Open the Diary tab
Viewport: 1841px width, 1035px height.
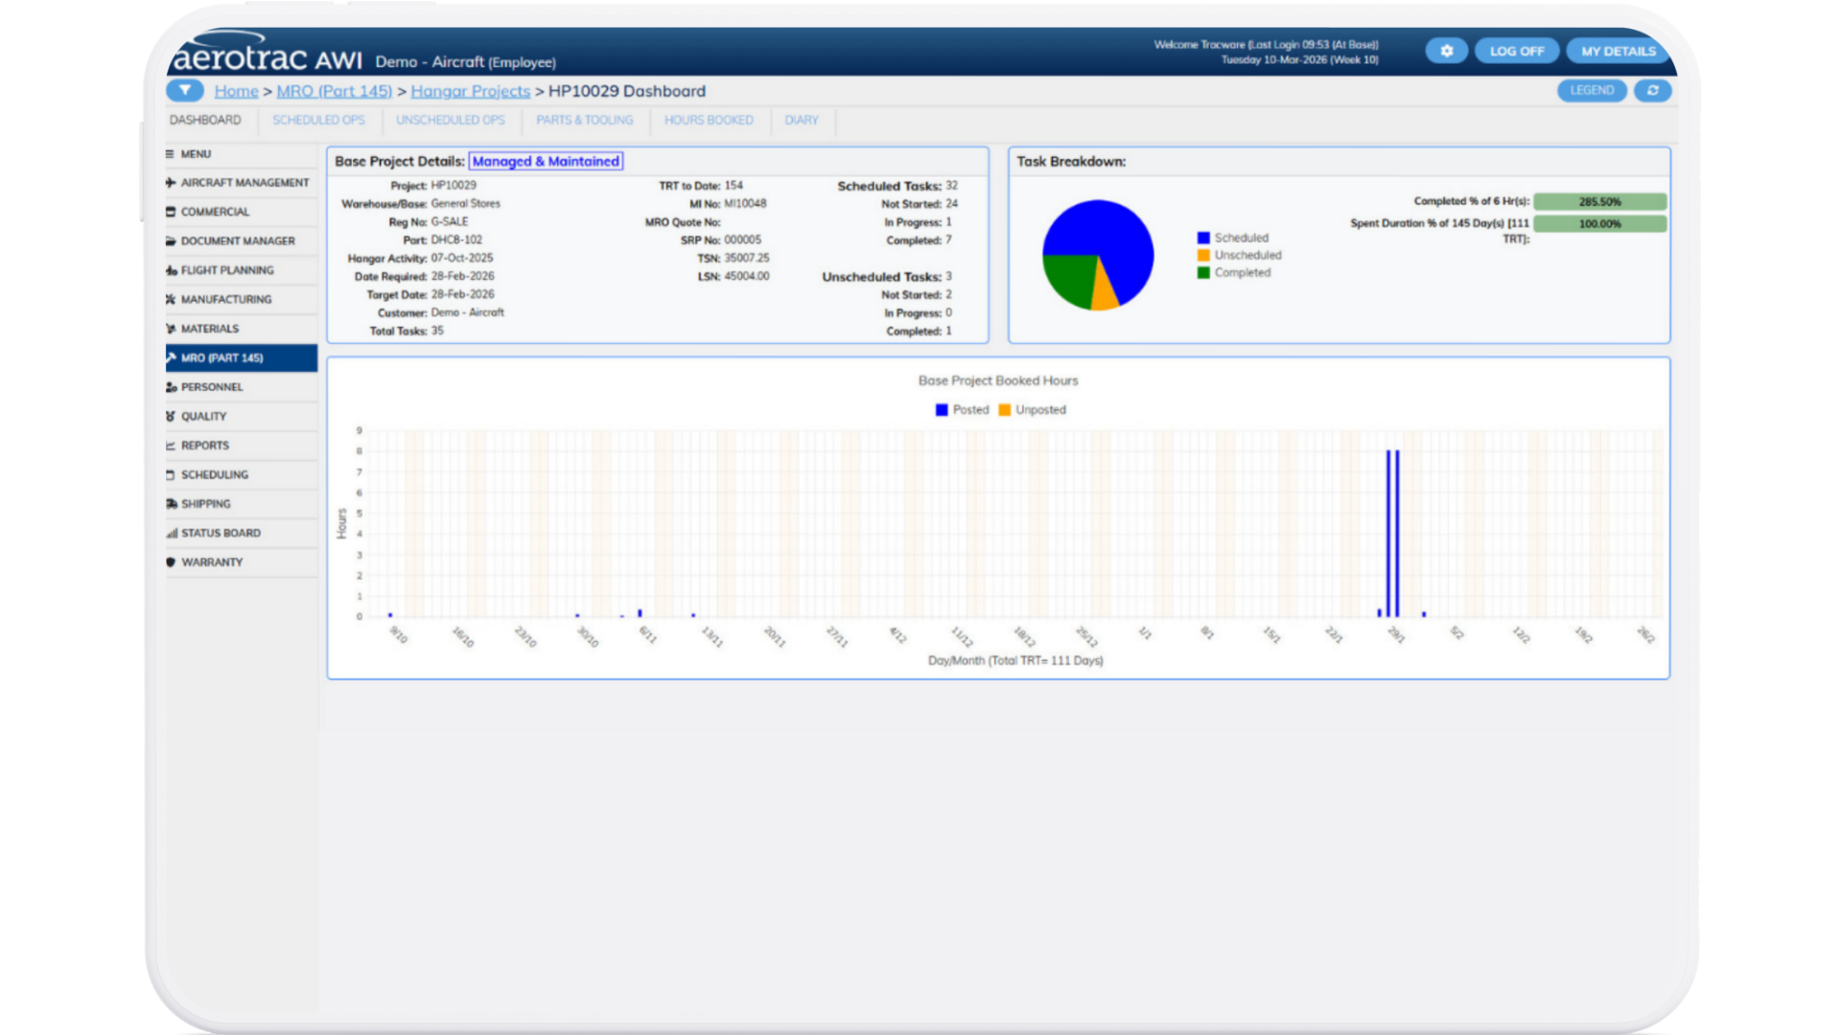click(x=801, y=120)
